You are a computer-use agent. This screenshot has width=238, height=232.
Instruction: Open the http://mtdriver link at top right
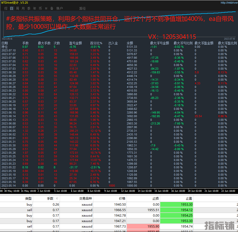(x=229, y=3)
